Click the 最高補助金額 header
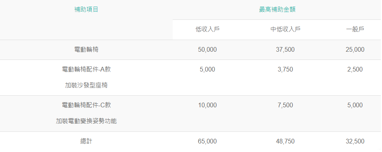 click(x=277, y=9)
